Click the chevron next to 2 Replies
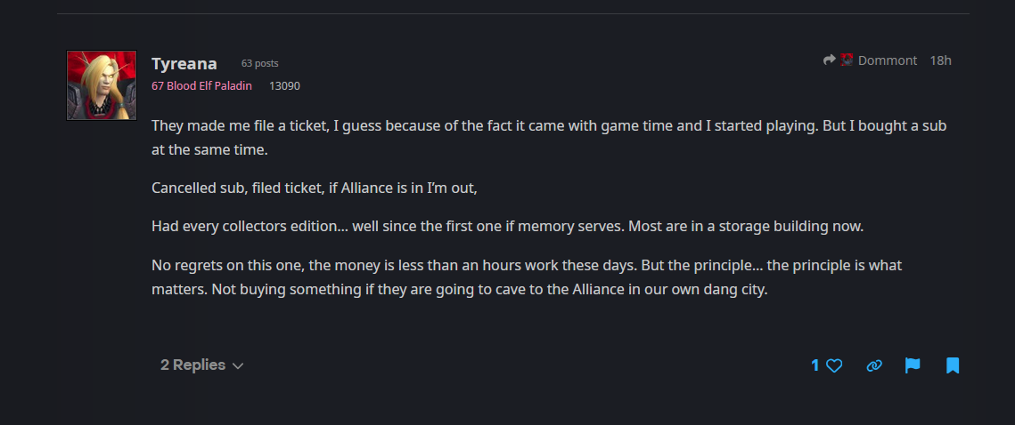Screen dimensions: 1015x425 click(238, 366)
